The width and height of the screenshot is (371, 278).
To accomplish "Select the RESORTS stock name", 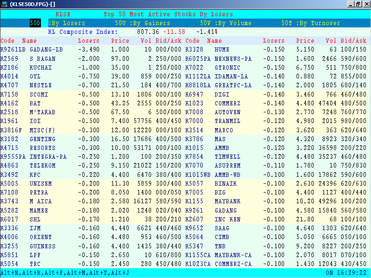I will [x=43, y=148].
